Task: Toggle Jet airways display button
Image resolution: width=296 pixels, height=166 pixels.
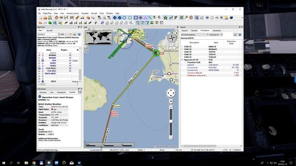Action: (159, 18)
